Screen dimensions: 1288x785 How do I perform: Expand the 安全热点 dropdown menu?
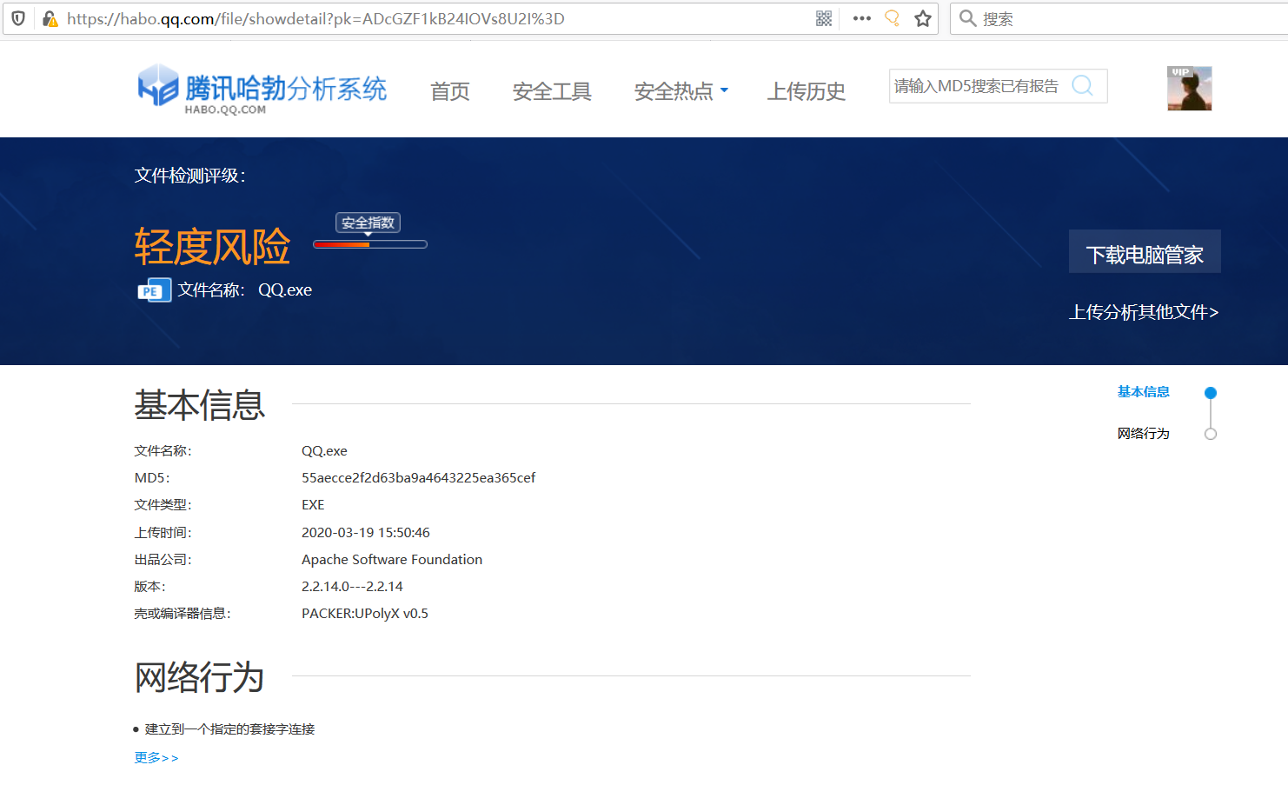[681, 90]
